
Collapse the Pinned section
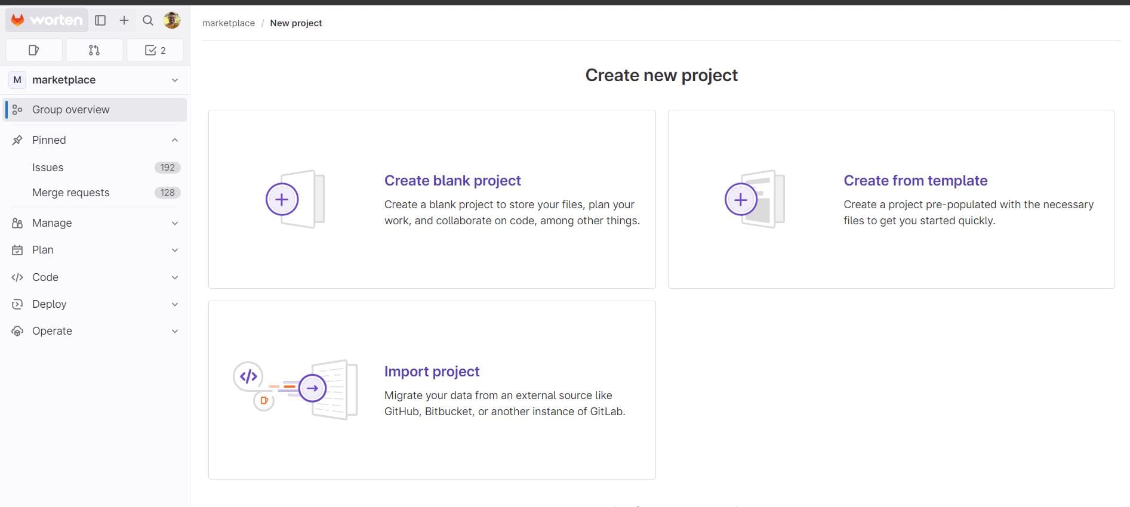click(174, 140)
